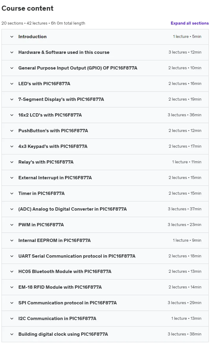Expand PWM in PIC16F877A chevron icon
The image size is (210, 344).
(12, 225)
